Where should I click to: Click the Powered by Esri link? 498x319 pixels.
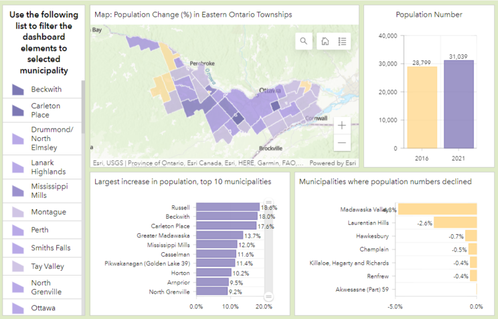[333, 163]
